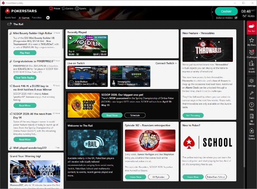This screenshot has height=189, width=257.
Task: Toggle the Balance Hidden eye icon
Action: click(x=236, y=18)
